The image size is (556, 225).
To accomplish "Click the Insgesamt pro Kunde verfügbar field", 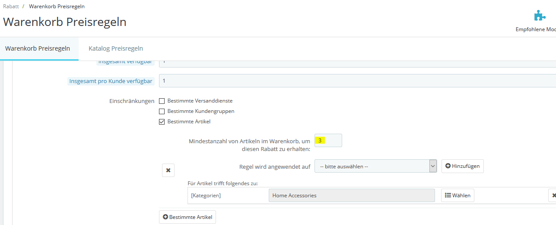I will pyautogui.click(x=357, y=81).
